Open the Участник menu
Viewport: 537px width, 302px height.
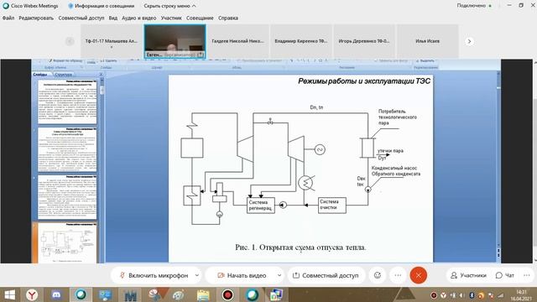[x=171, y=18]
